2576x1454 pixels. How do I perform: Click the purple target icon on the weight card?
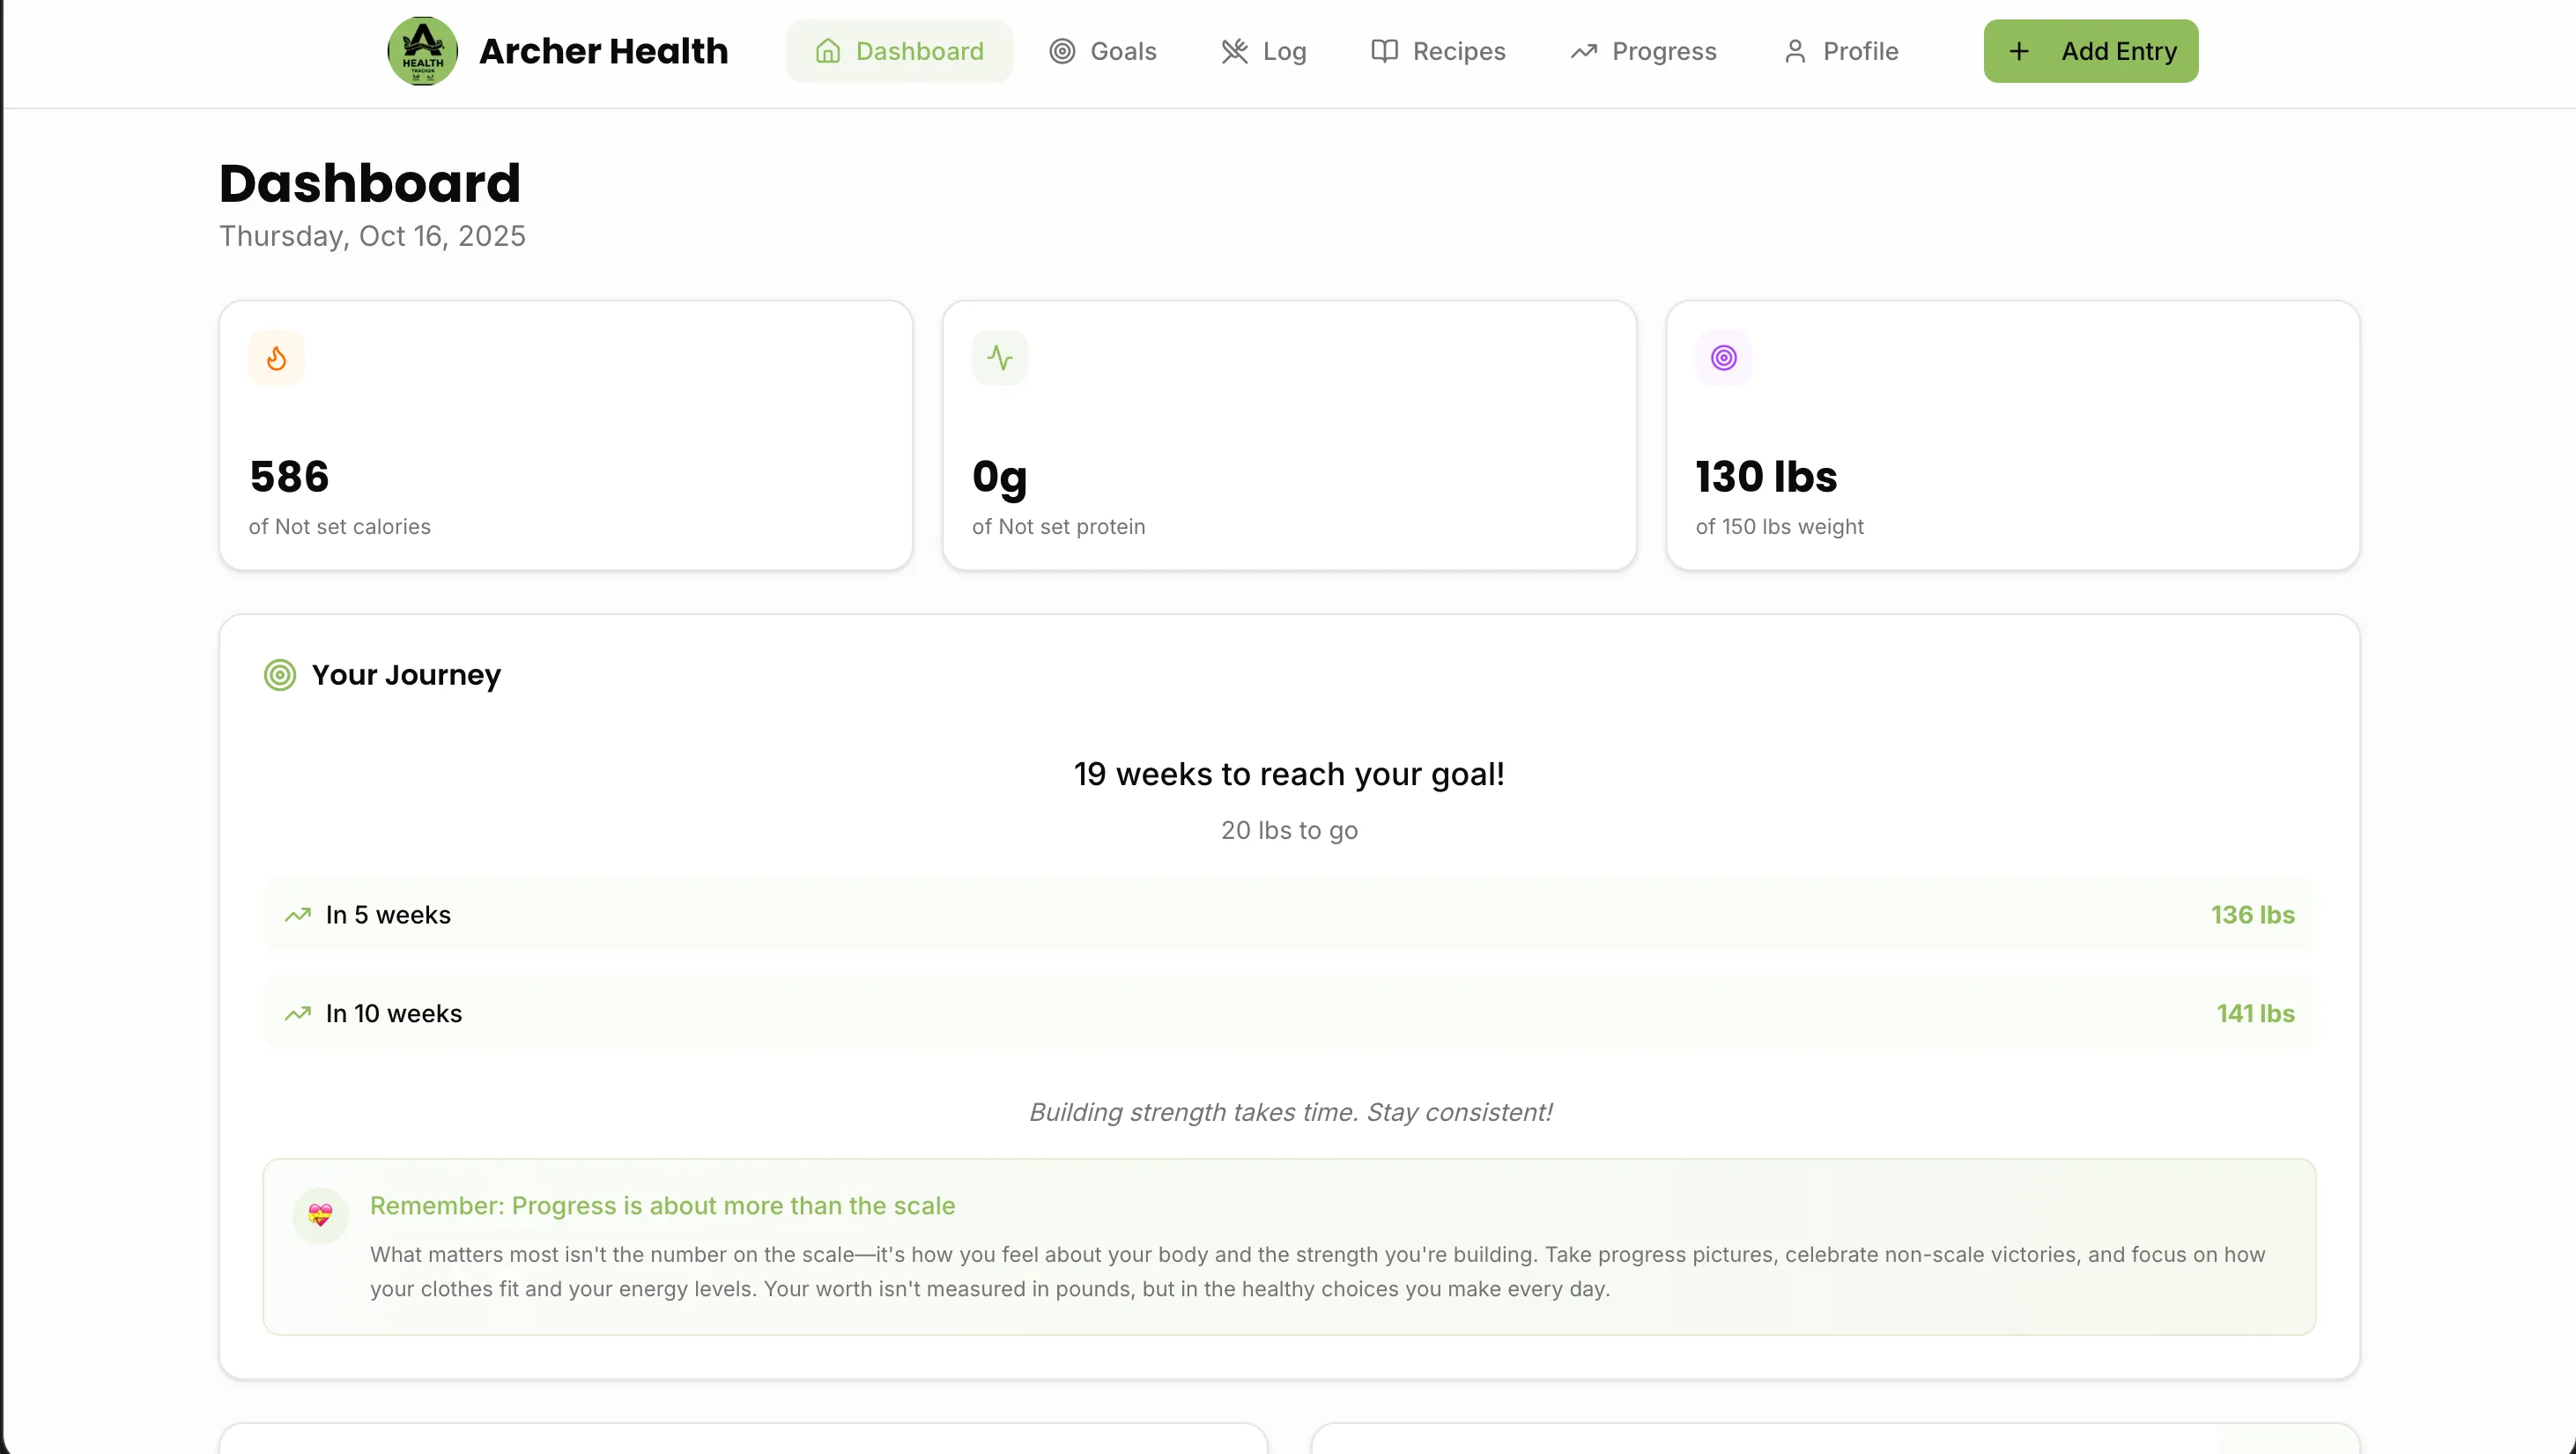pyautogui.click(x=1723, y=357)
